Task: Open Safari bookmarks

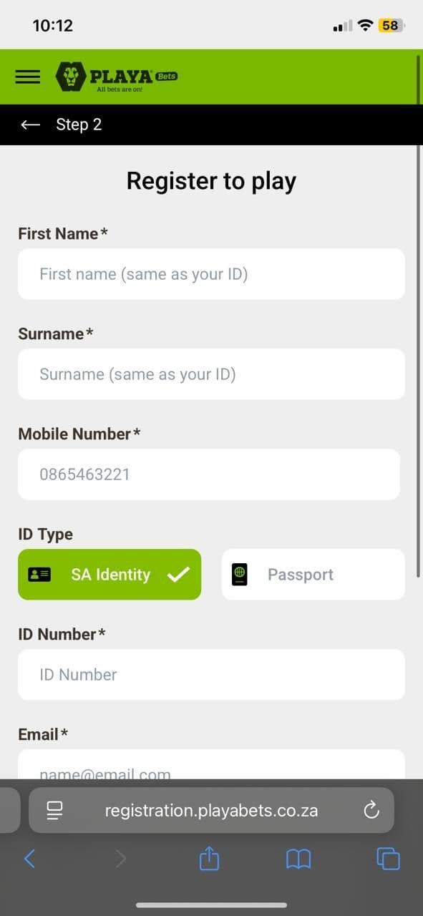Action: (298, 859)
